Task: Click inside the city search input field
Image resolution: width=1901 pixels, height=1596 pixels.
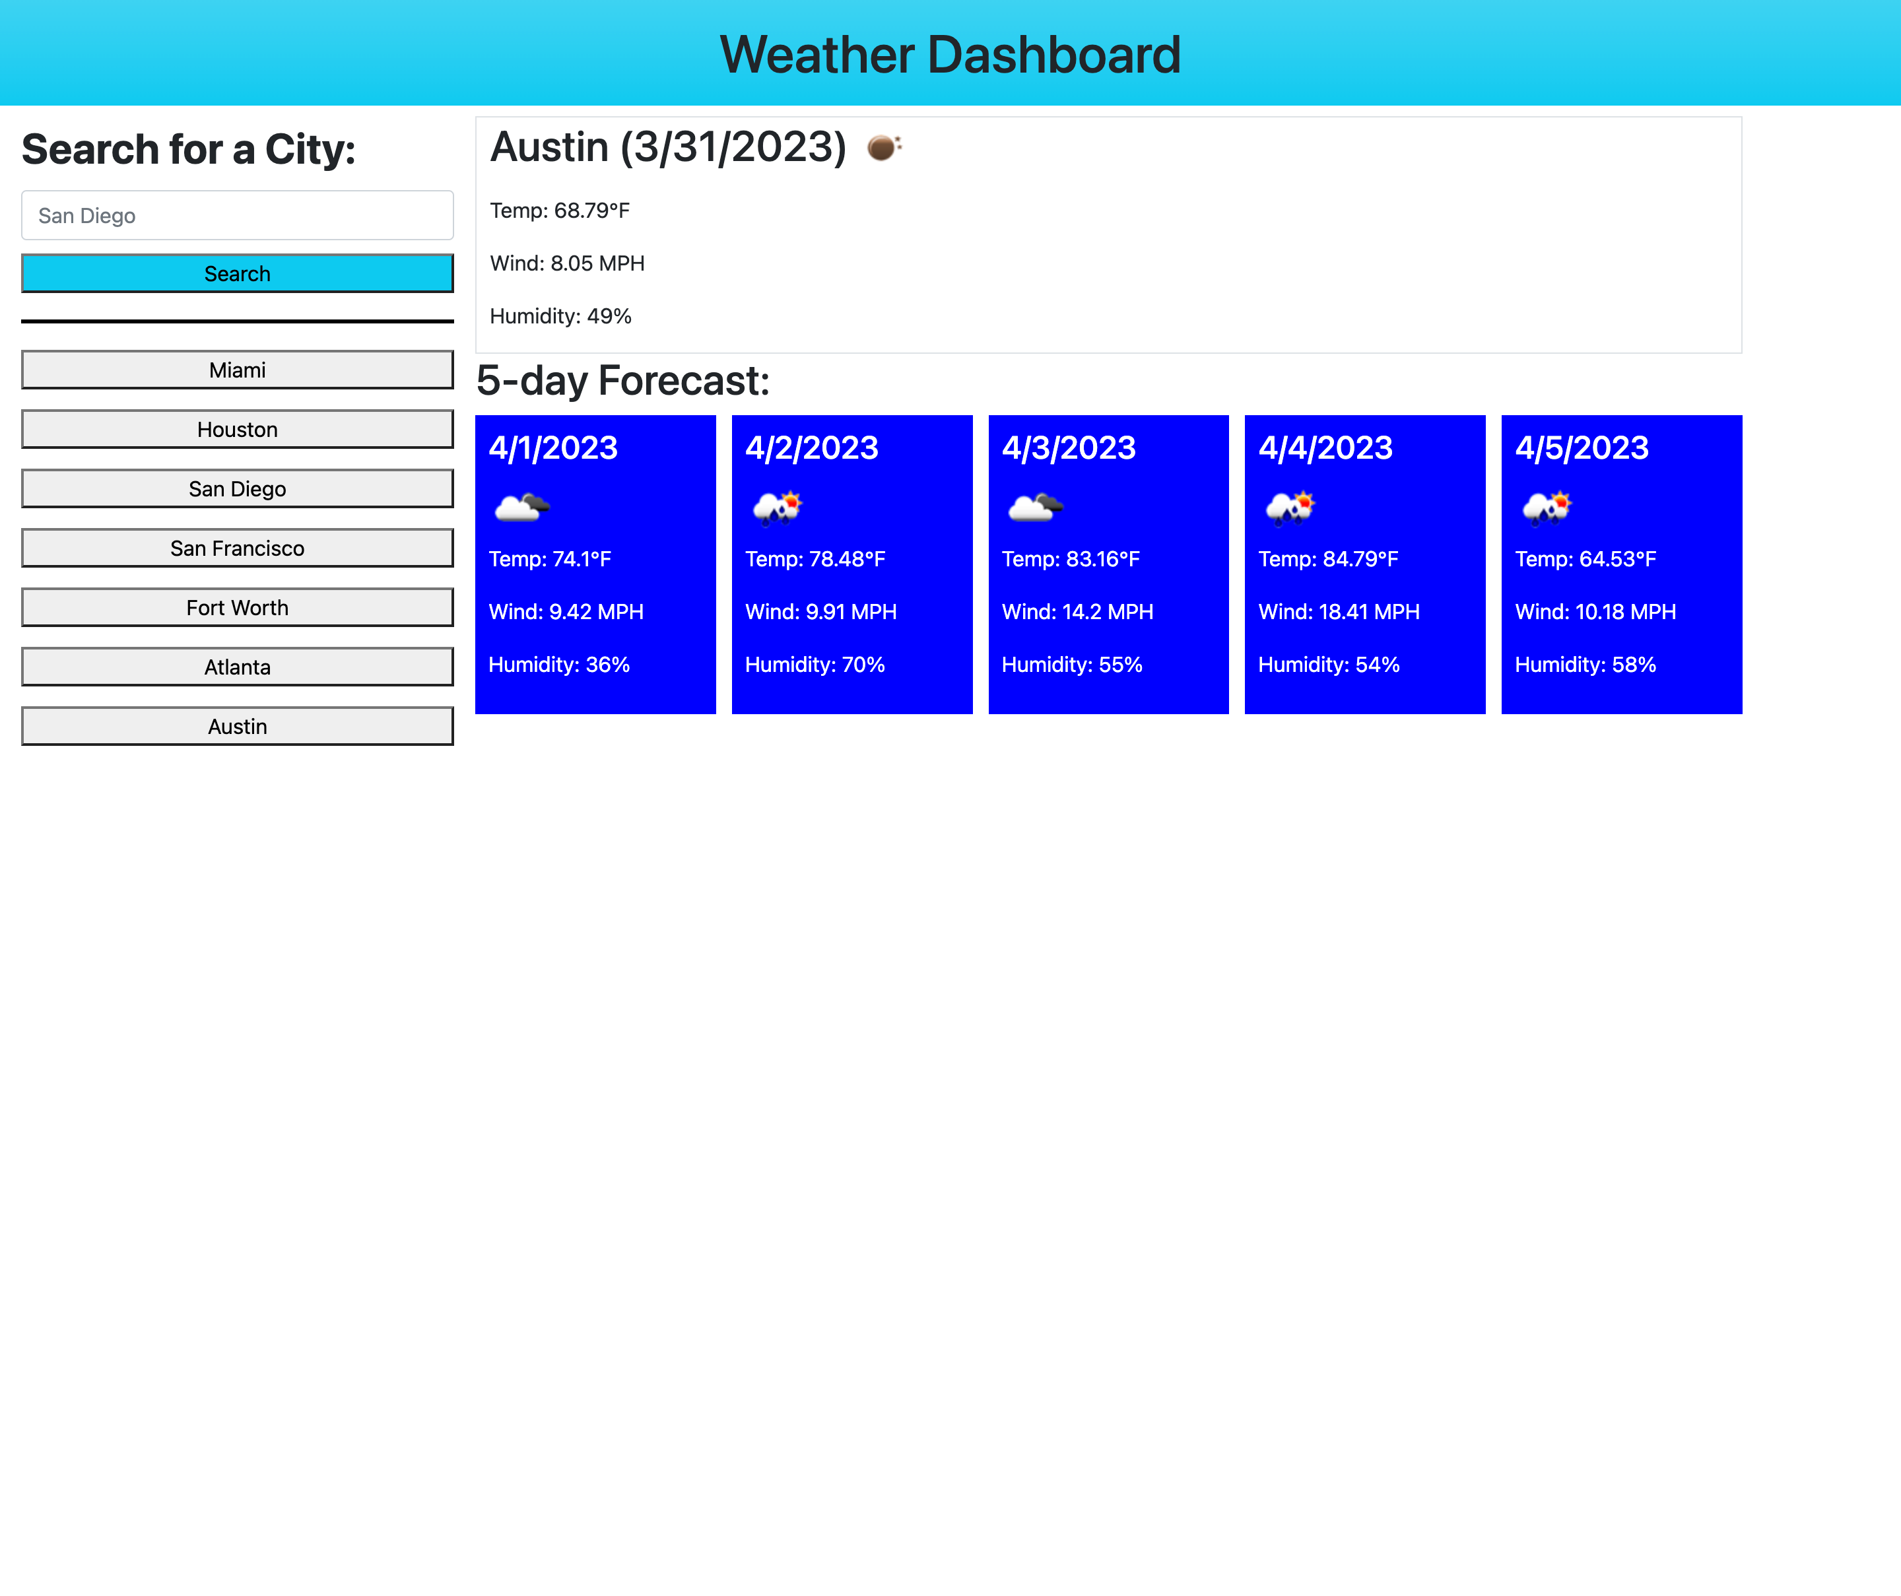Action: [x=237, y=215]
